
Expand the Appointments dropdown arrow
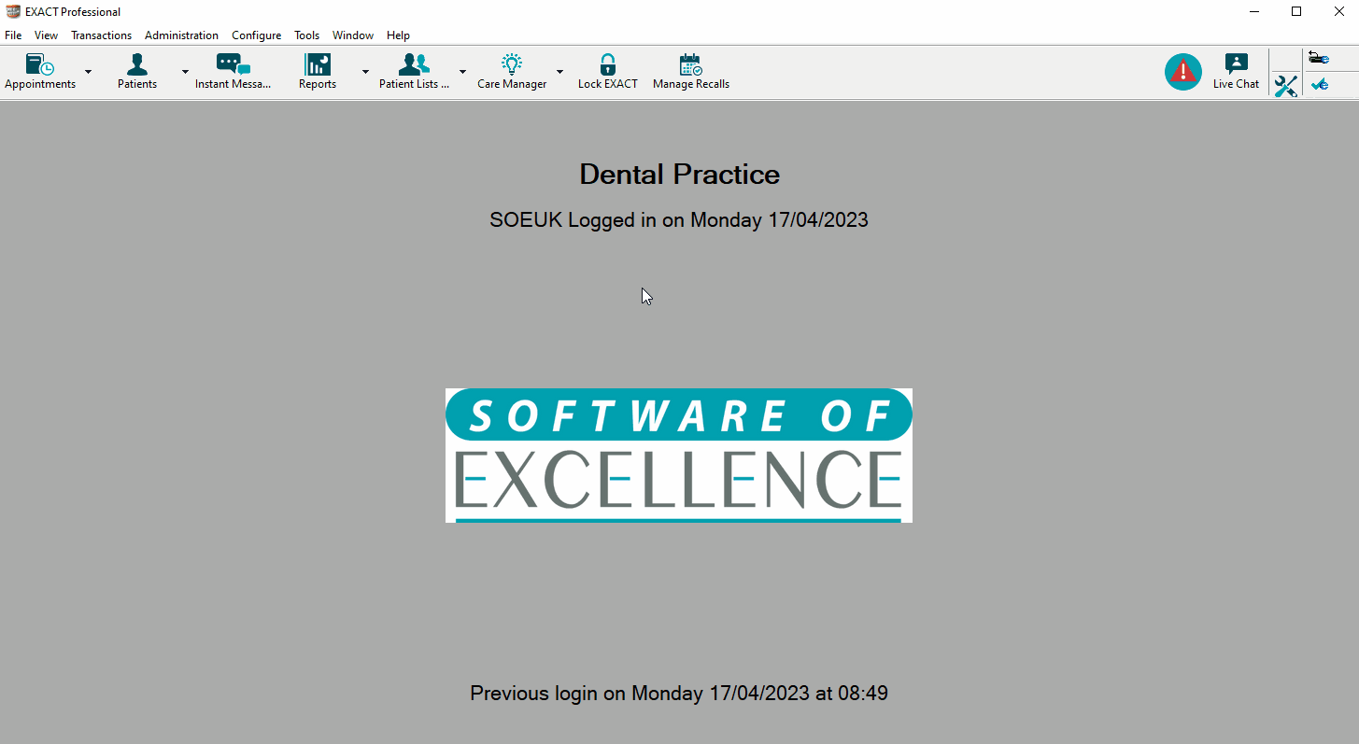point(89,71)
